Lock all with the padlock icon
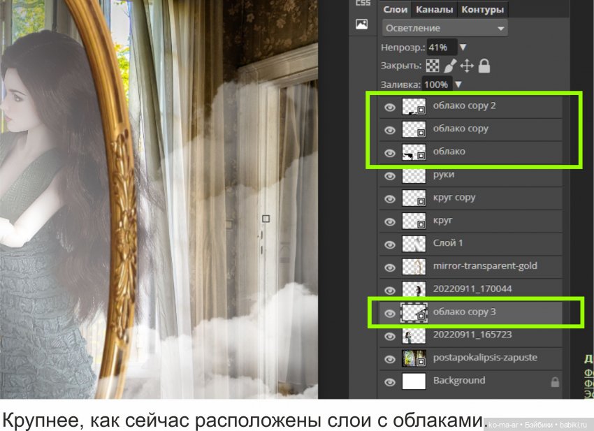 tap(484, 66)
